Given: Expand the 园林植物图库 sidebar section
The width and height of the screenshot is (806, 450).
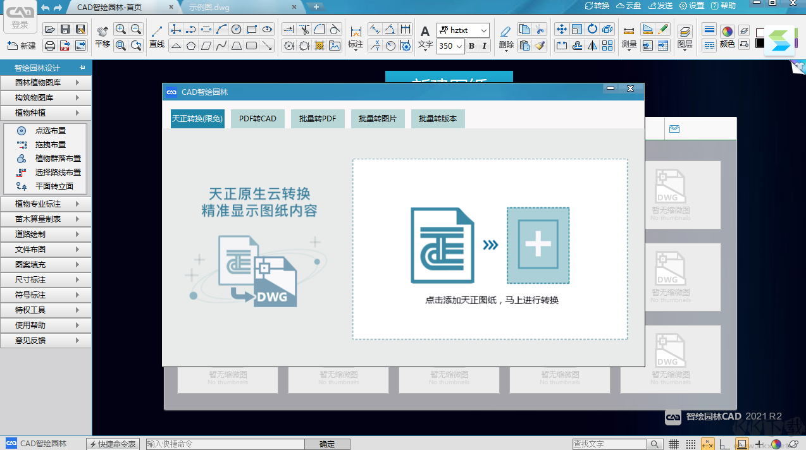Looking at the screenshot, I should 46,83.
